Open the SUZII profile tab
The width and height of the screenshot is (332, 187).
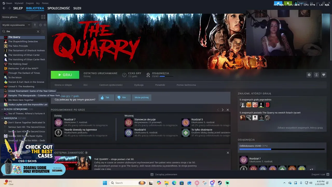77,8
